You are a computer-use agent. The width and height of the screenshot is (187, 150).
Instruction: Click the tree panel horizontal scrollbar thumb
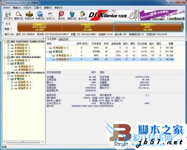(23, 142)
